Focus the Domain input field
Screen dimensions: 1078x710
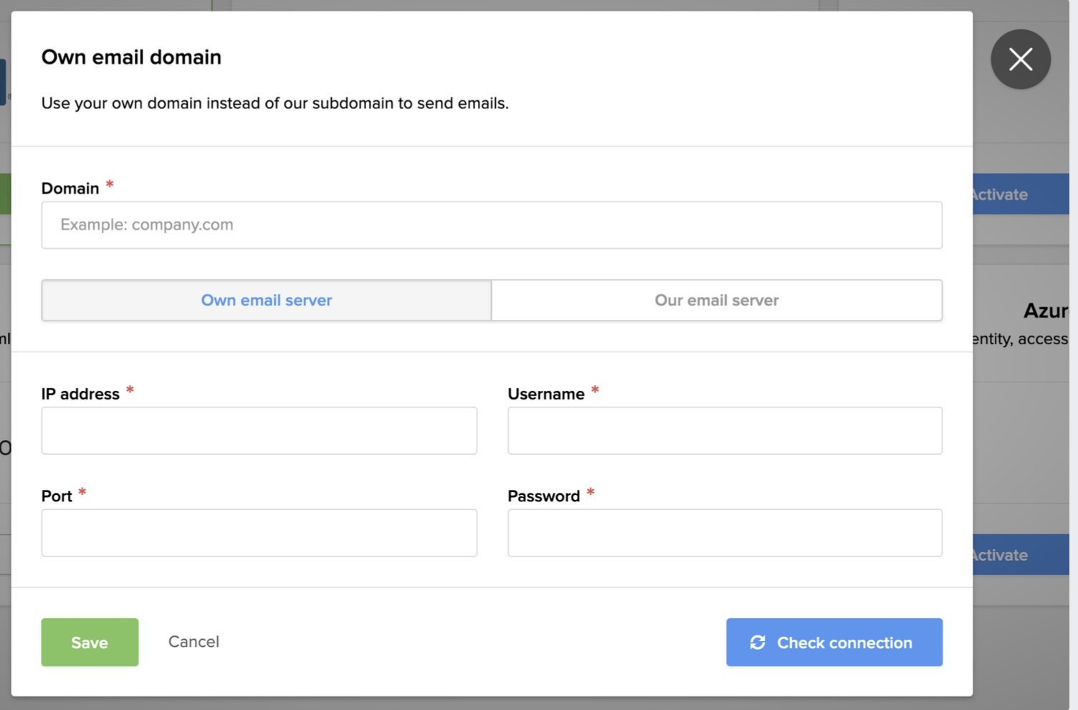(x=491, y=225)
